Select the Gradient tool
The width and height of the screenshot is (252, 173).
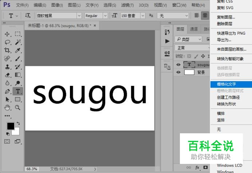pos(18,75)
